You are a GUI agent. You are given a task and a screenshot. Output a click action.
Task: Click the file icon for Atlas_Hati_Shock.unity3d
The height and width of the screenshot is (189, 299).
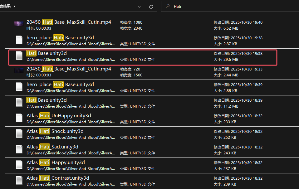click(19, 134)
